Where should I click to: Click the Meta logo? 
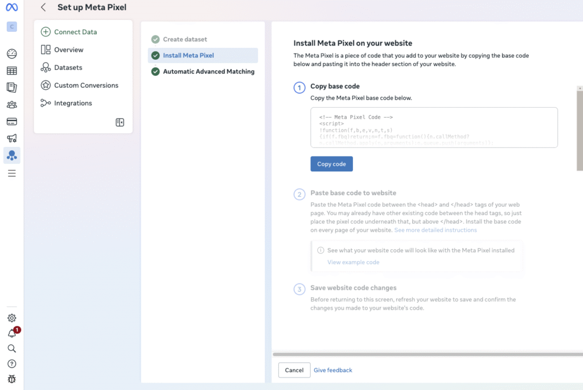(11, 7)
